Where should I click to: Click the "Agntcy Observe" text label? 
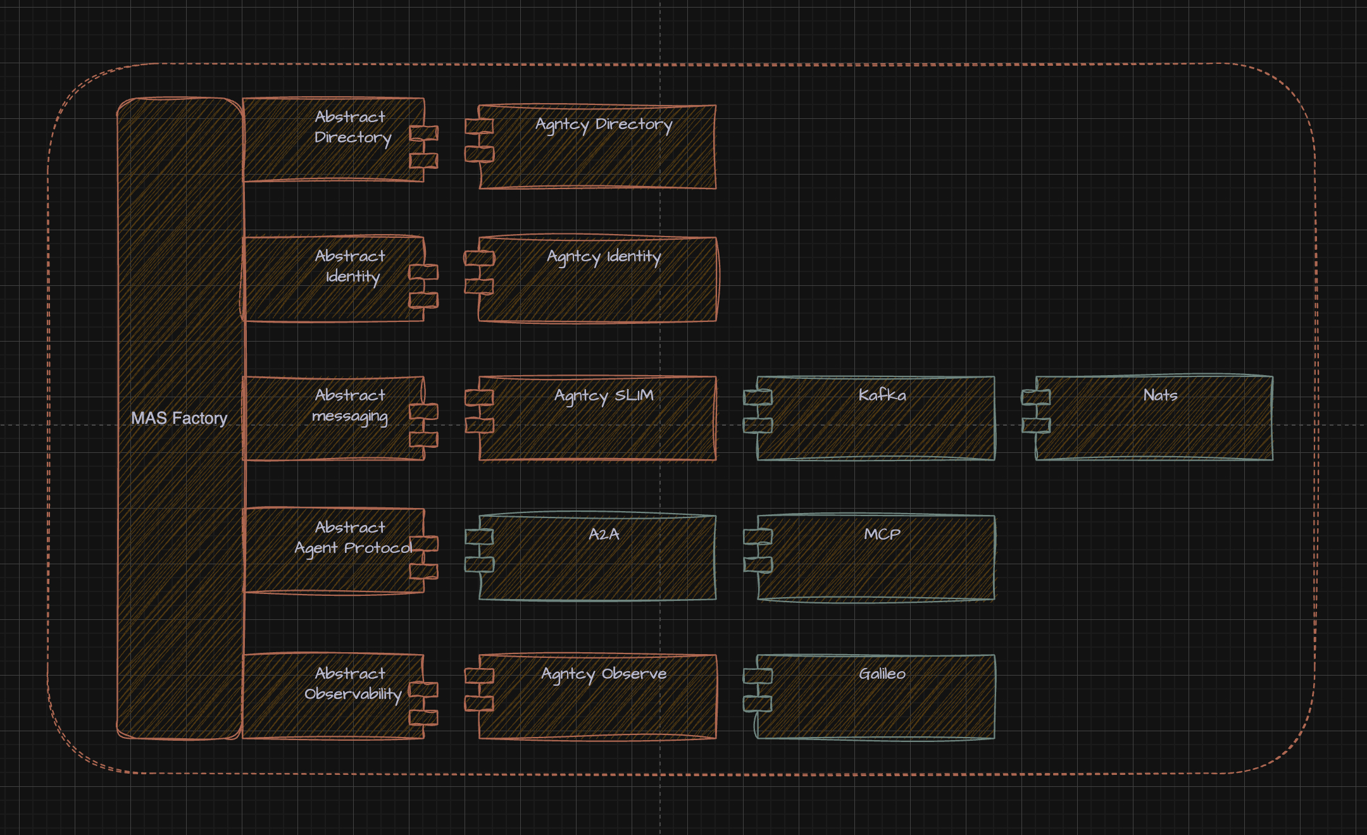[604, 674]
